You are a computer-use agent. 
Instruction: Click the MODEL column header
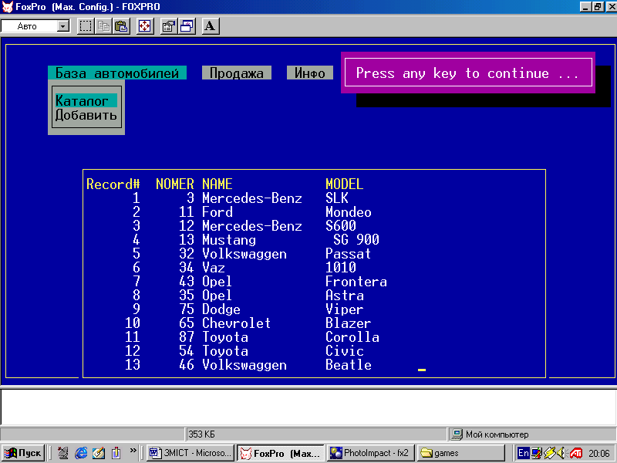(x=344, y=184)
